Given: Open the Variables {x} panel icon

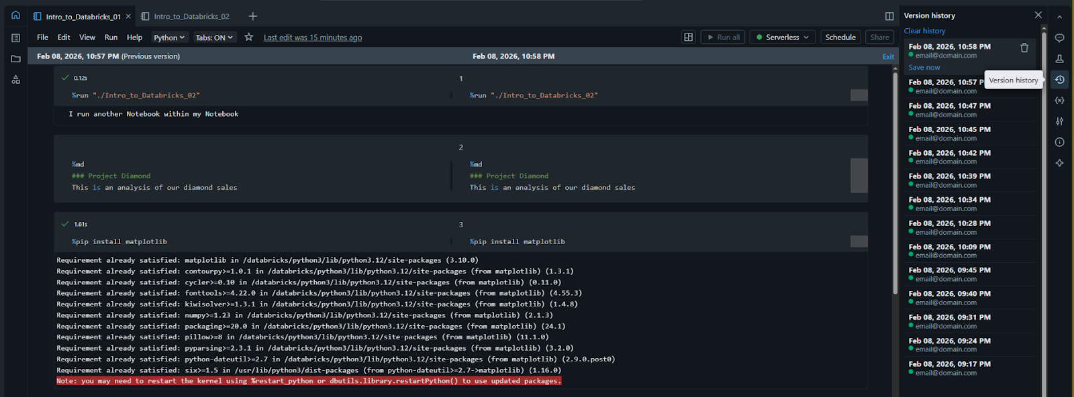Looking at the screenshot, I should point(1059,101).
